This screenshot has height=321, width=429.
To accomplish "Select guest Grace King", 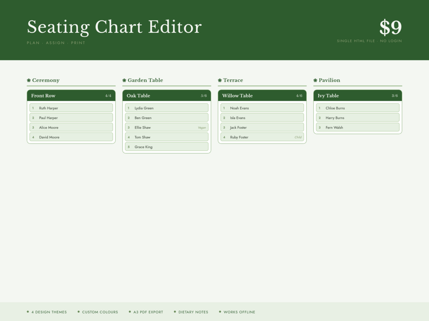I will pos(166,146).
